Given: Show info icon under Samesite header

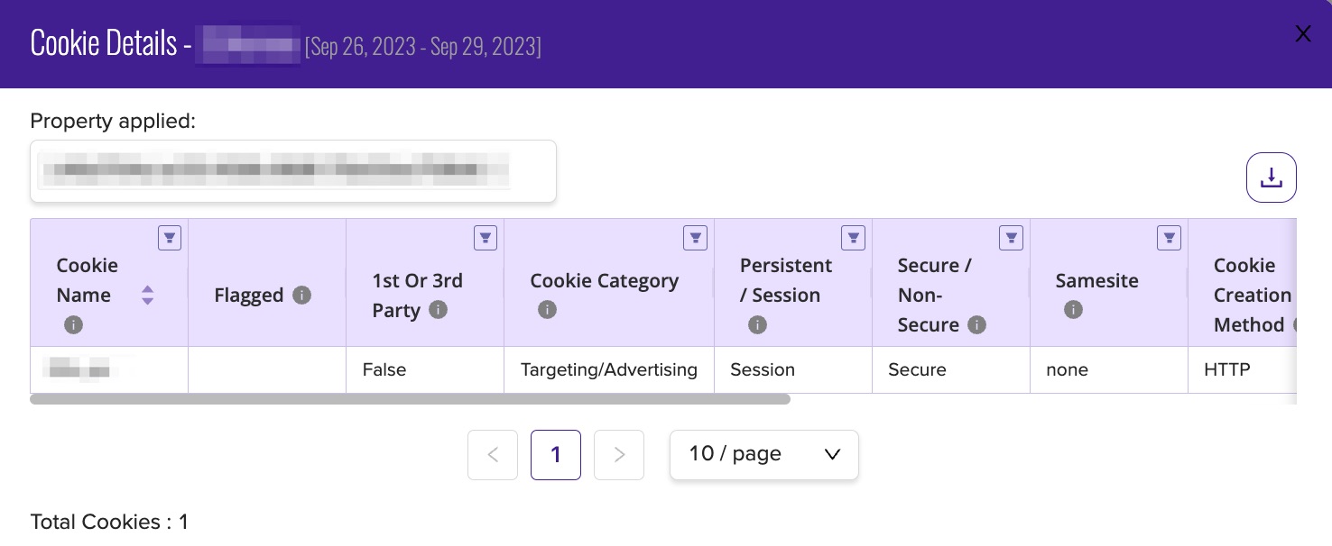Looking at the screenshot, I should [1073, 310].
